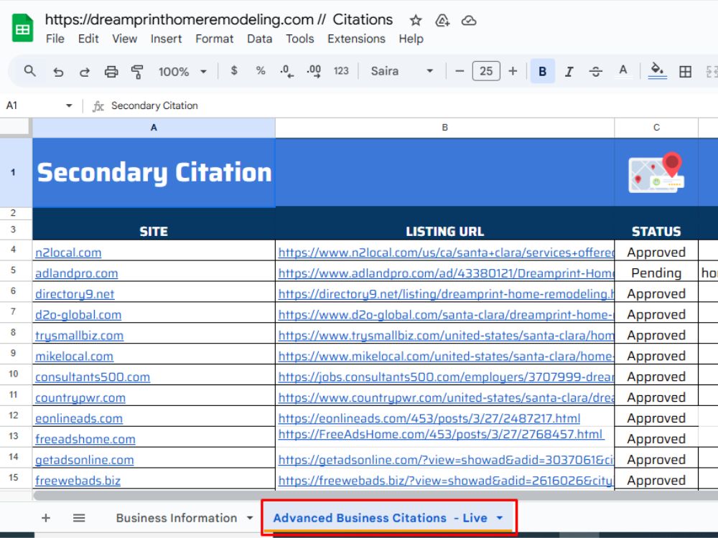Select column B header

[444, 128]
